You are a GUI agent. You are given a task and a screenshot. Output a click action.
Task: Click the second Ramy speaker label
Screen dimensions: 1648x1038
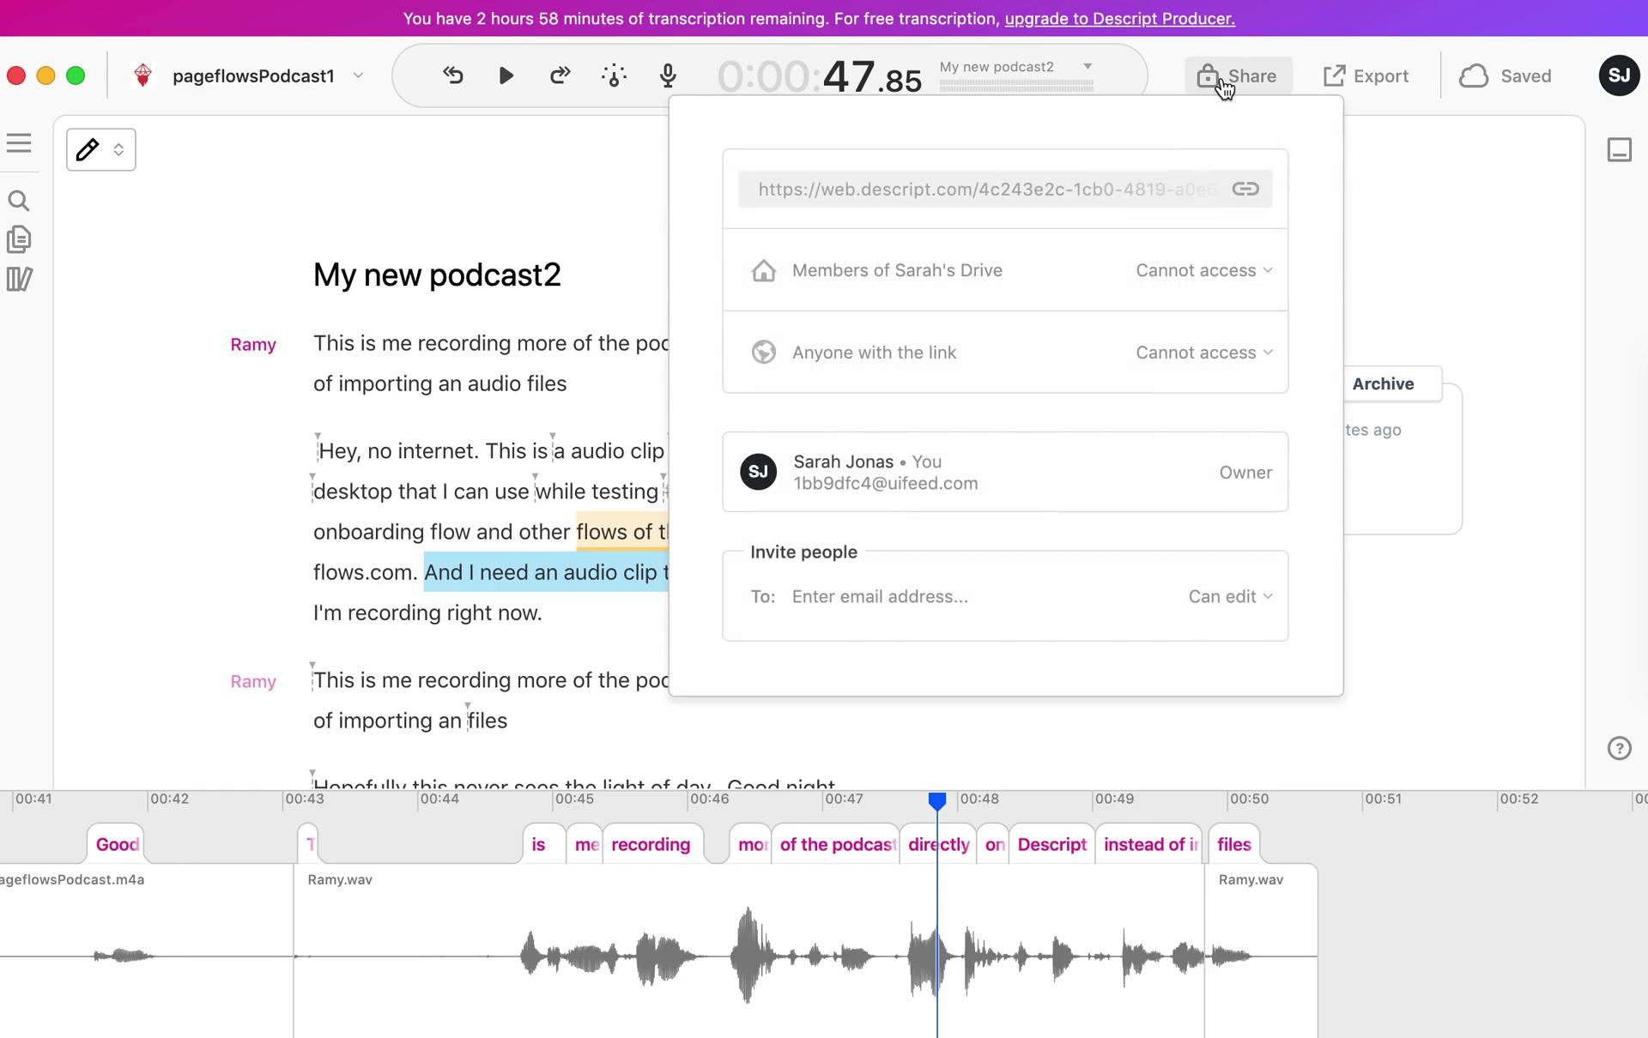point(253,682)
